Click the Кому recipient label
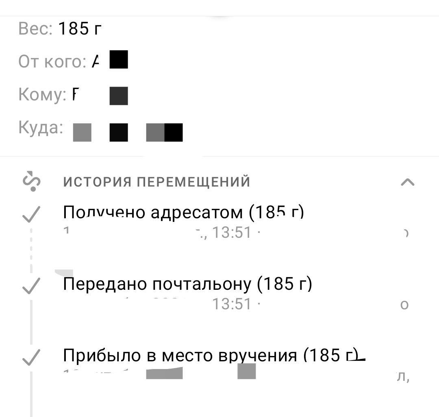This screenshot has width=439, height=417. click(x=42, y=94)
